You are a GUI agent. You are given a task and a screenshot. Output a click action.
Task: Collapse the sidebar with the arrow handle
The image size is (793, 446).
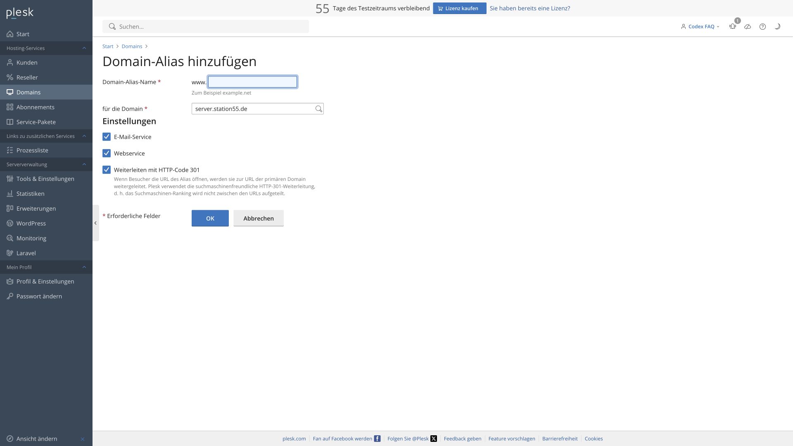[x=95, y=223]
